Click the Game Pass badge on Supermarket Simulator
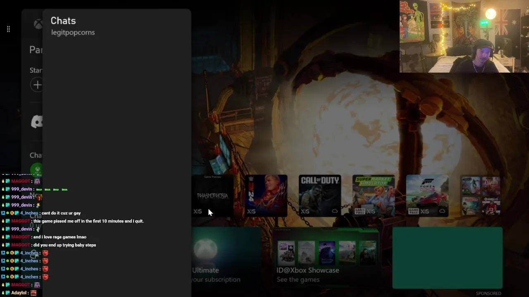 (x=359, y=211)
